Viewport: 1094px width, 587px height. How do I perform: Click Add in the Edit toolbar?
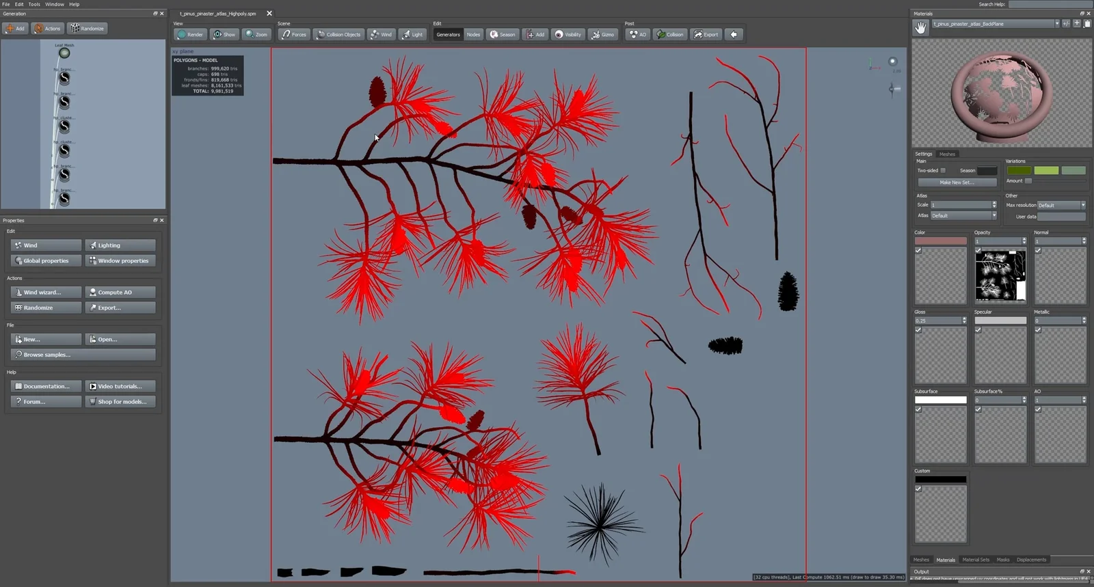(535, 34)
